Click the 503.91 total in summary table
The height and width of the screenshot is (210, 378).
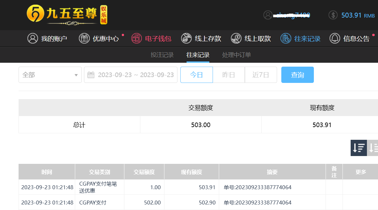(x=322, y=125)
